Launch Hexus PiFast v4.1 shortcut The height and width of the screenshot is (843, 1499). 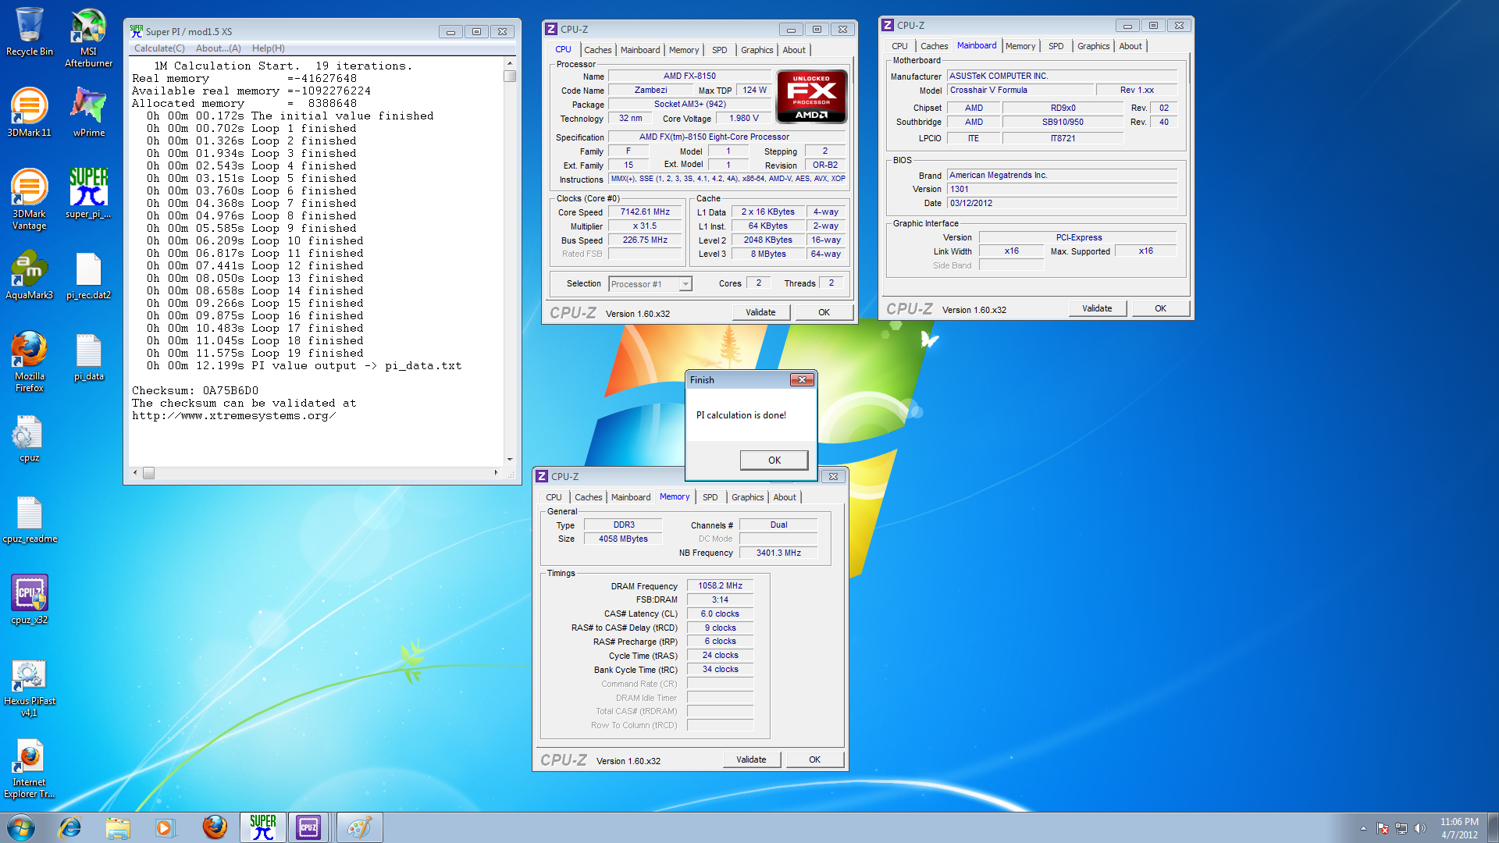click(x=30, y=687)
